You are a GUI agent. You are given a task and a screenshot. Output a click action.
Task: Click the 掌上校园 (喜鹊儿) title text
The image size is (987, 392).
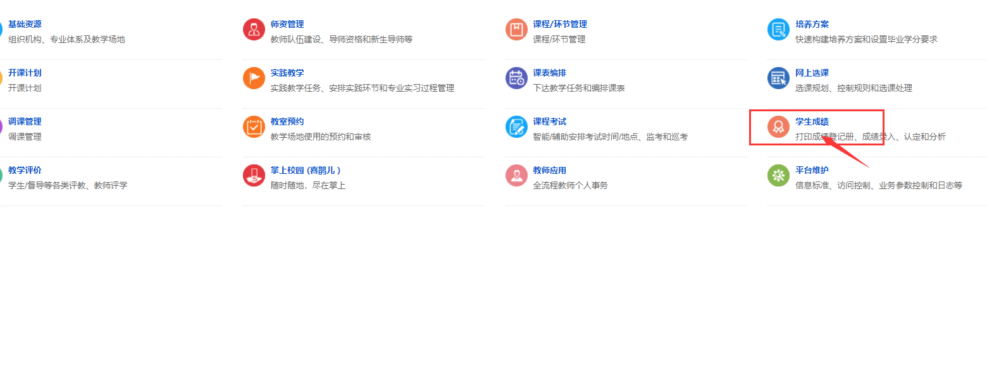tap(306, 170)
